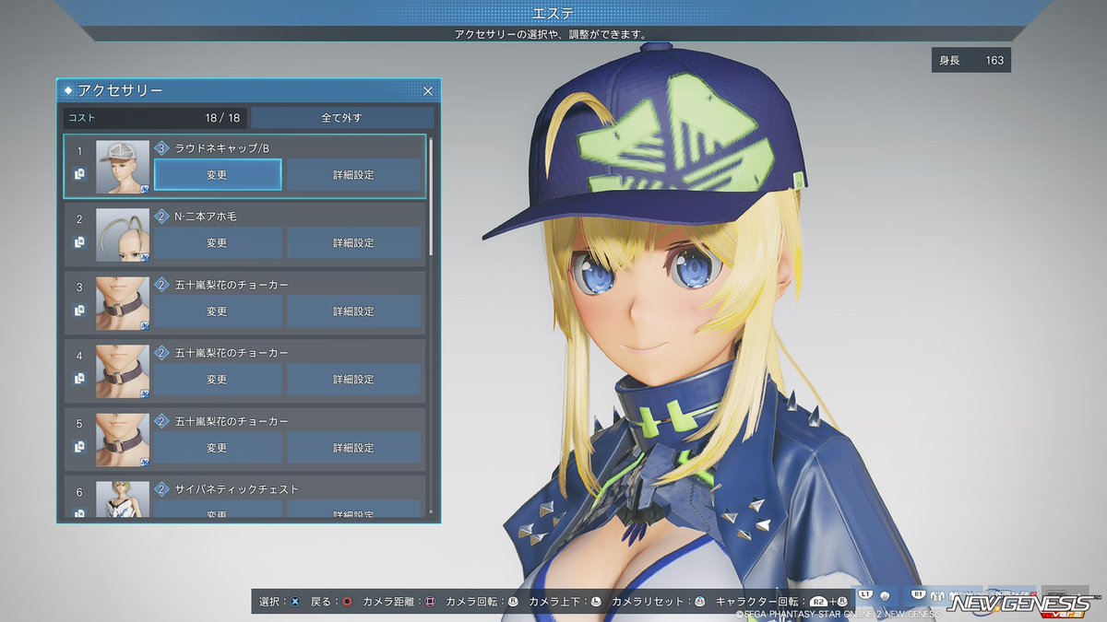Click the 五十嵐梨花のチョーカー name in slot 3

(232, 285)
